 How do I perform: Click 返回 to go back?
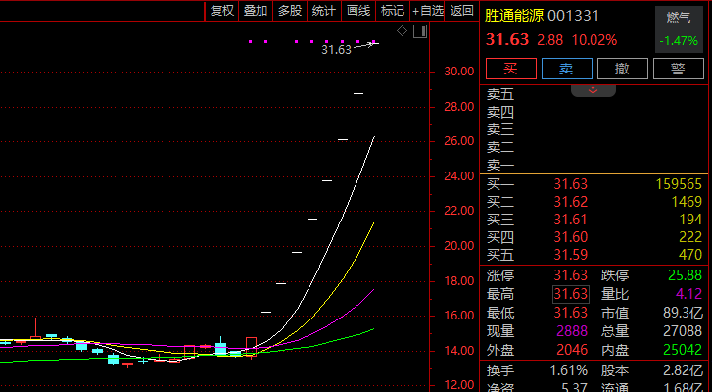(462, 10)
